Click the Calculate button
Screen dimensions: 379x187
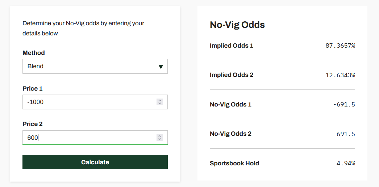(x=95, y=162)
